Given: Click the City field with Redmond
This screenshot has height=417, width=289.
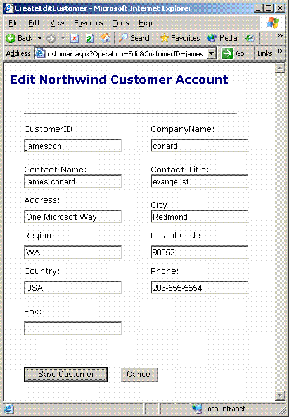Looking at the screenshot, I should tap(200, 217).
